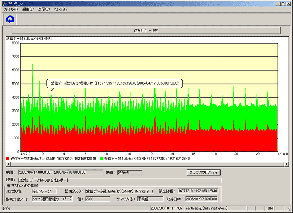Open the 表示(V) menu

point(44,9)
